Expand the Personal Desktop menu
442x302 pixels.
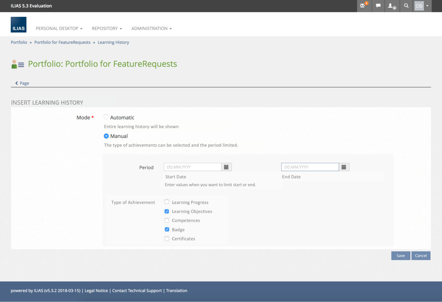click(x=59, y=28)
